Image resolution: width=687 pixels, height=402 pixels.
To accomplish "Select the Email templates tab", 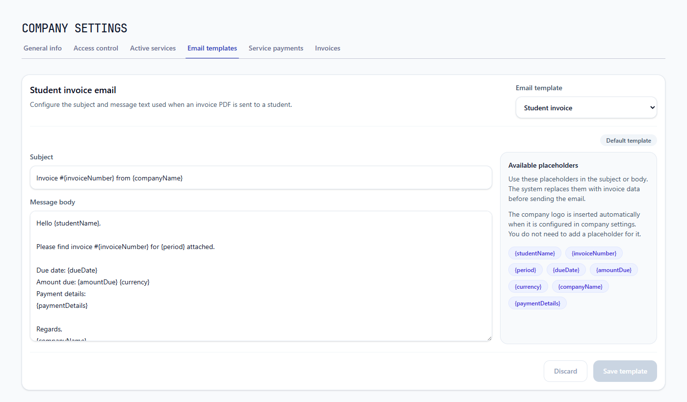I will coord(212,48).
